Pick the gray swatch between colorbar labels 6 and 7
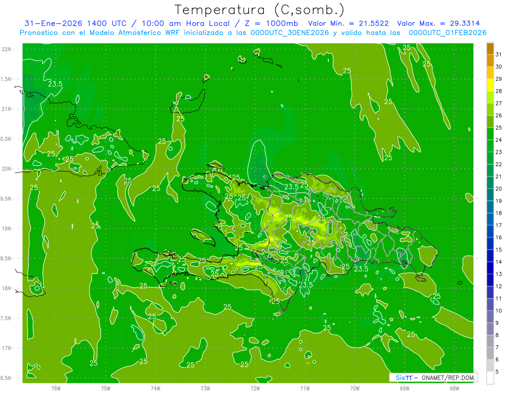Viewport: 510px width, 394px height. tap(490, 353)
